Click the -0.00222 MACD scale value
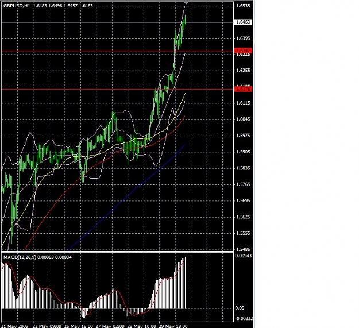359x328 pixels. (x=244, y=318)
